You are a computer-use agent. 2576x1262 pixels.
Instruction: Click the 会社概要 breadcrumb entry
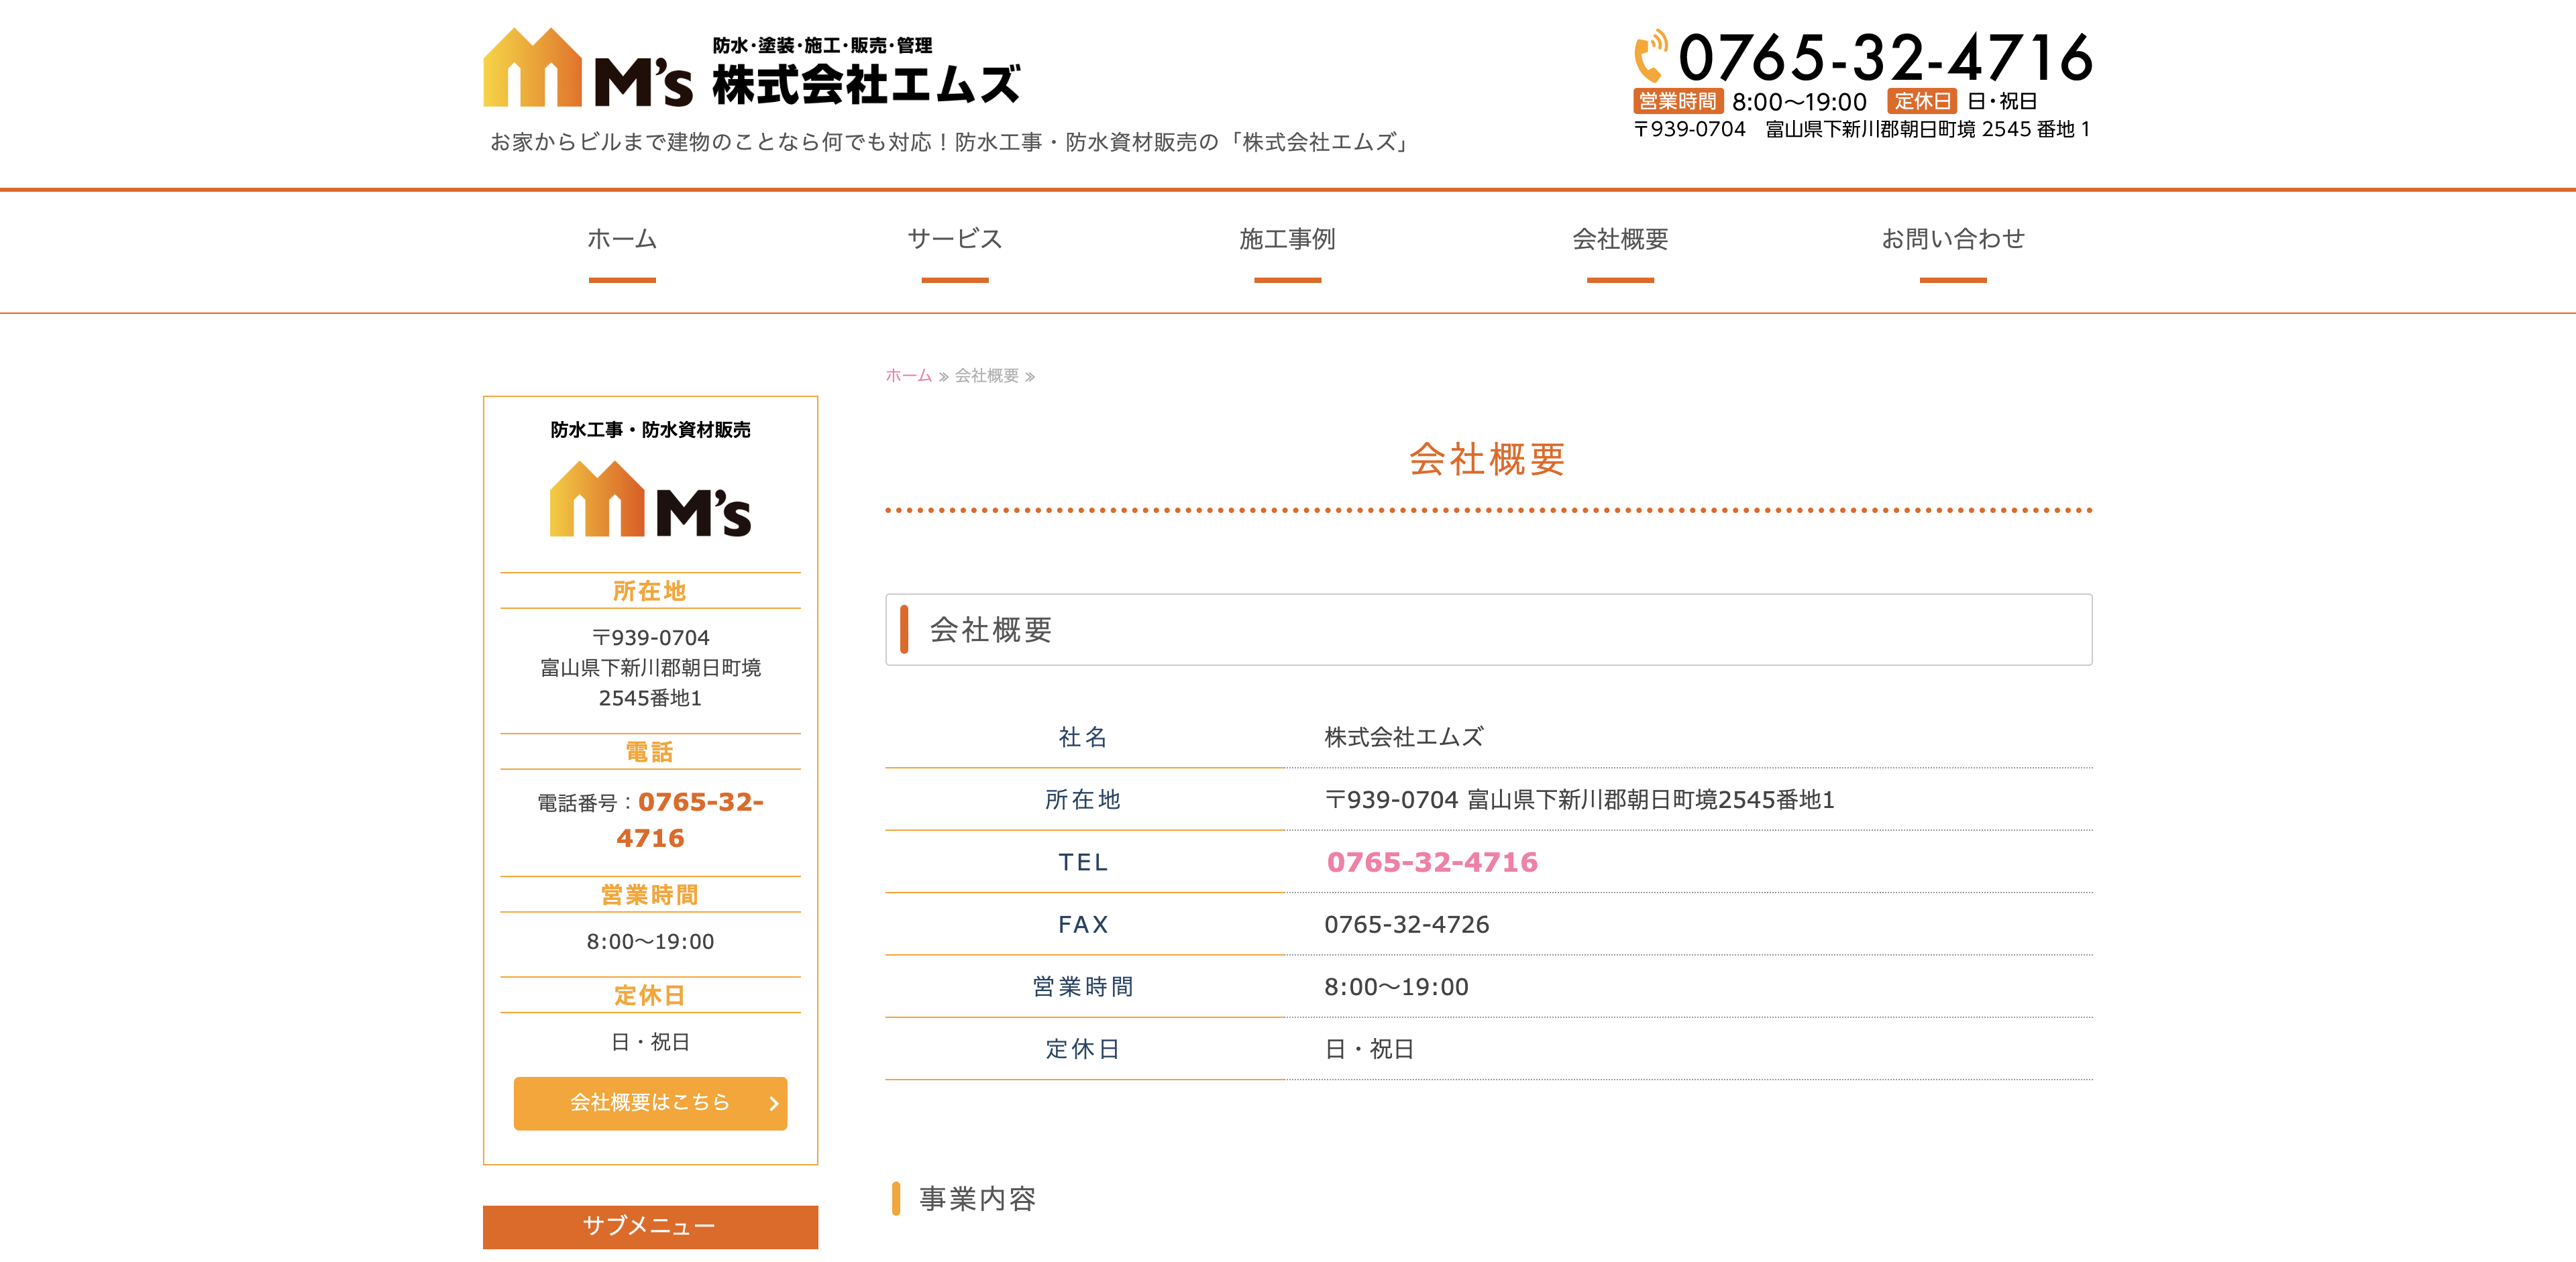point(986,376)
